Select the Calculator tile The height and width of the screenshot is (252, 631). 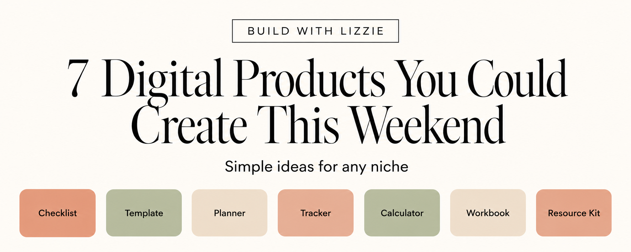(x=402, y=213)
